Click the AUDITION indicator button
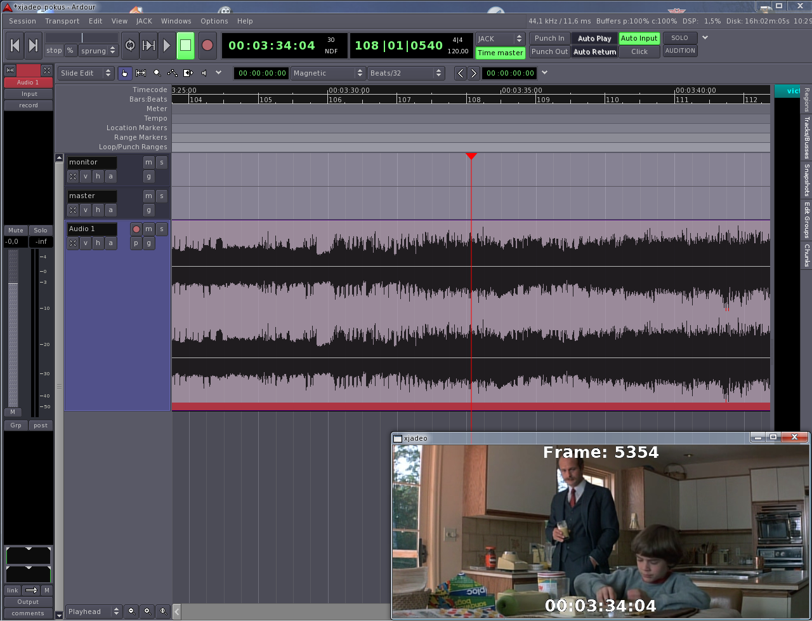The image size is (812, 621). pos(680,51)
